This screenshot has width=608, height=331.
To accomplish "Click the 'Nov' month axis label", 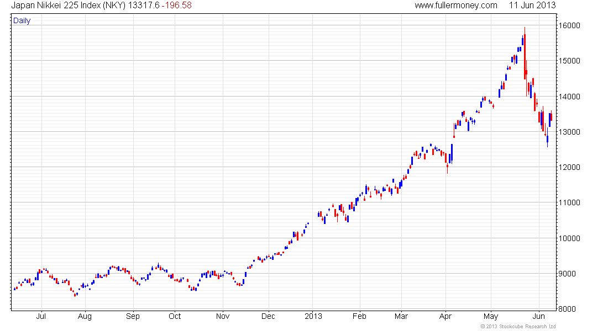I will 223,316.
